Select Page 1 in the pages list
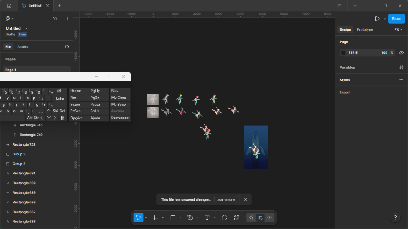The image size is (408, 229). click(x=37, y=69)
